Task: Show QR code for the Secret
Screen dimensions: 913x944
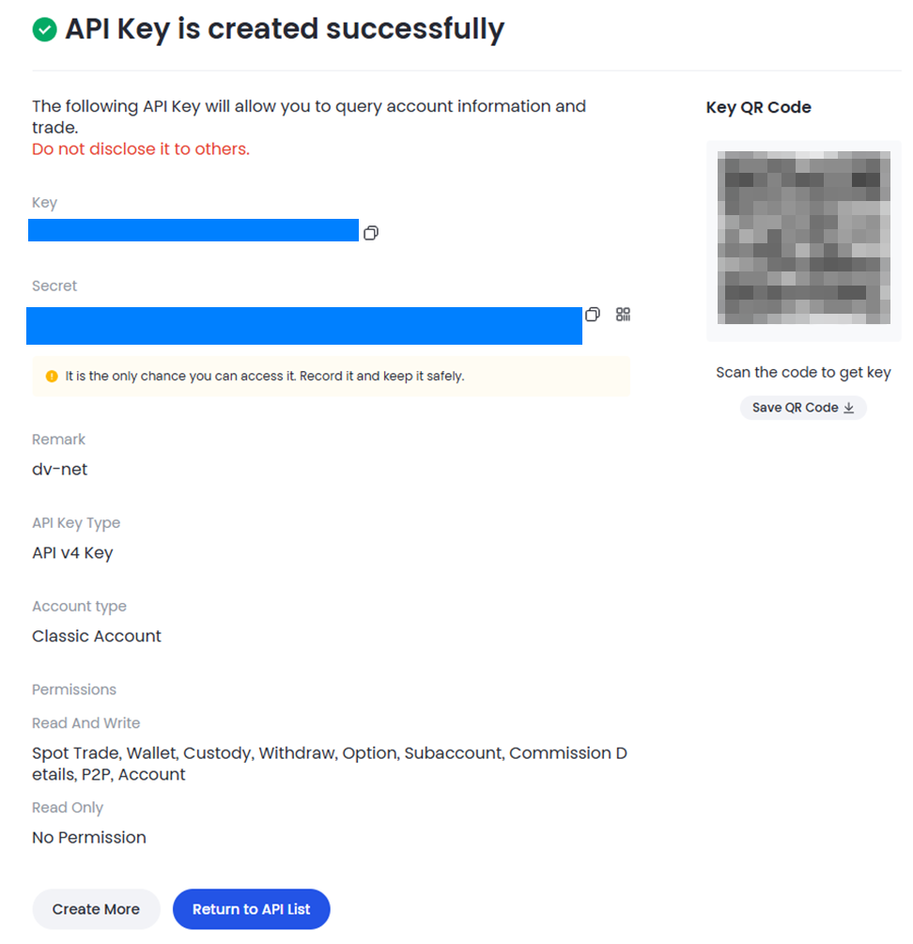Action: (x=623, y=315)
